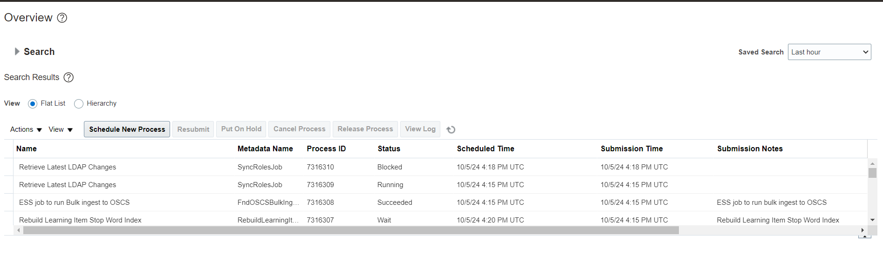Open the Saved Search dropdown
The width and height of the screenshot is (883, 263).
coord(829,52)
